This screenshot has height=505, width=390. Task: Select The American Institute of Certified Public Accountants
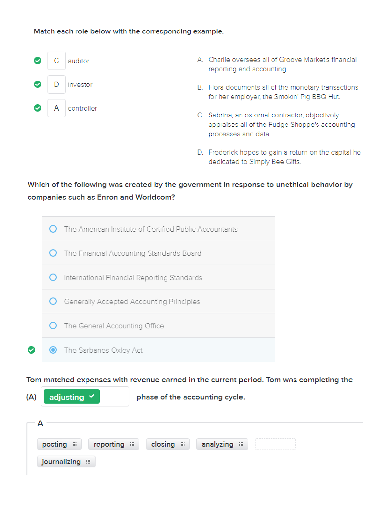tap(53, 229)
